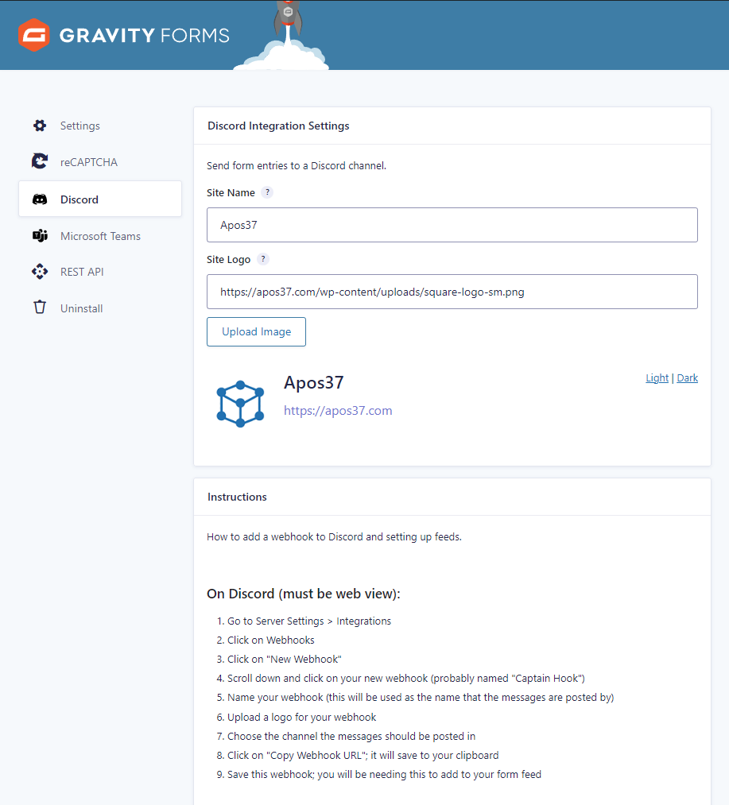Open the Discord integration settings section

pos(79,199)
